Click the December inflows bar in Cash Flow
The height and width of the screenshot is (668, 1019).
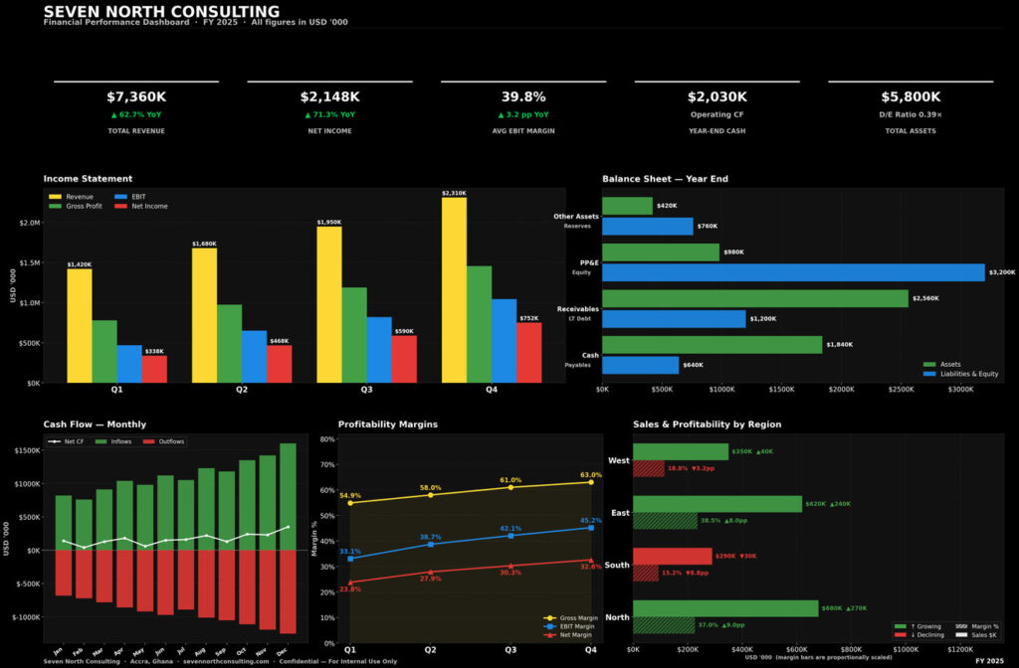click(x=288, y=496)
